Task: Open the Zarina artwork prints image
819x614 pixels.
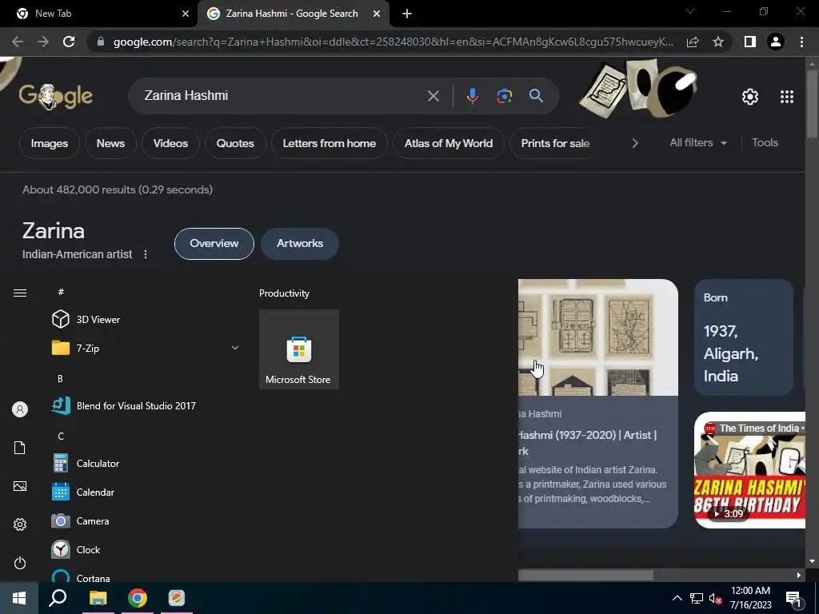Action: coord(598,337)
